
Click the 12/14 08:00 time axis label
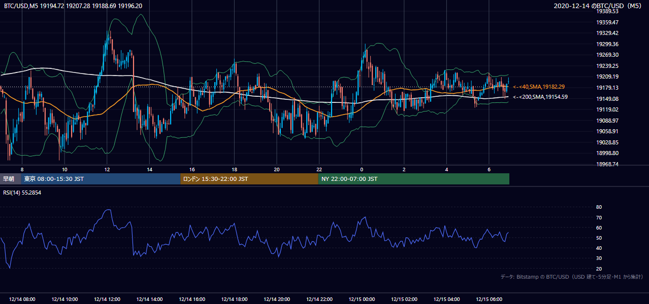(x=22, y=299)
